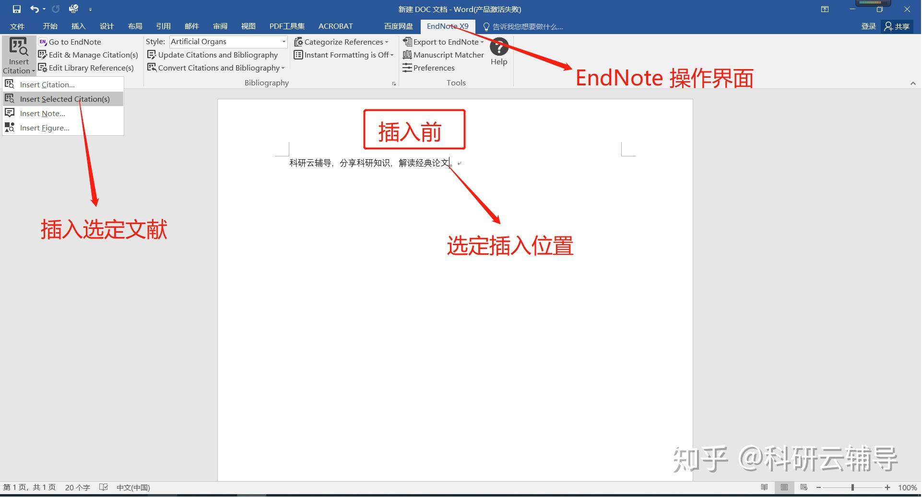Click the zoom slider handle

pos(852,487)
